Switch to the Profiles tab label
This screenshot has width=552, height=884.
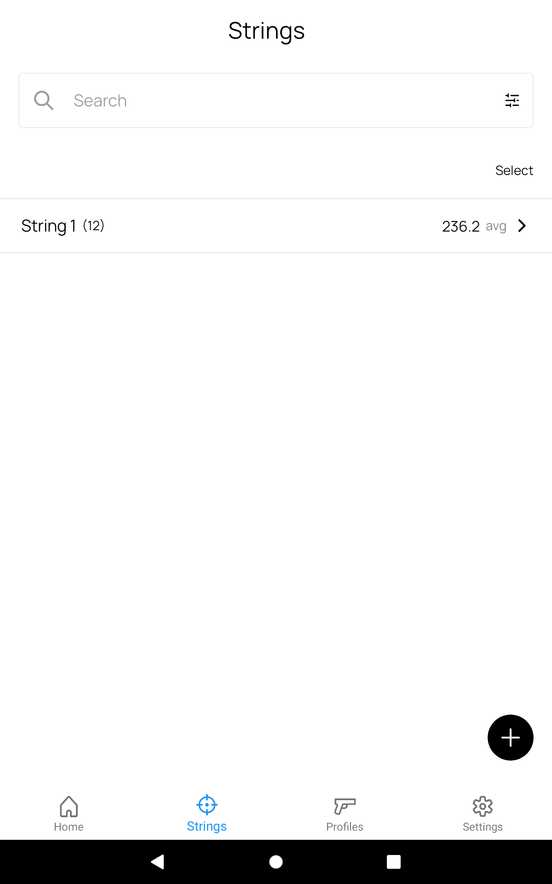(345, 827)
